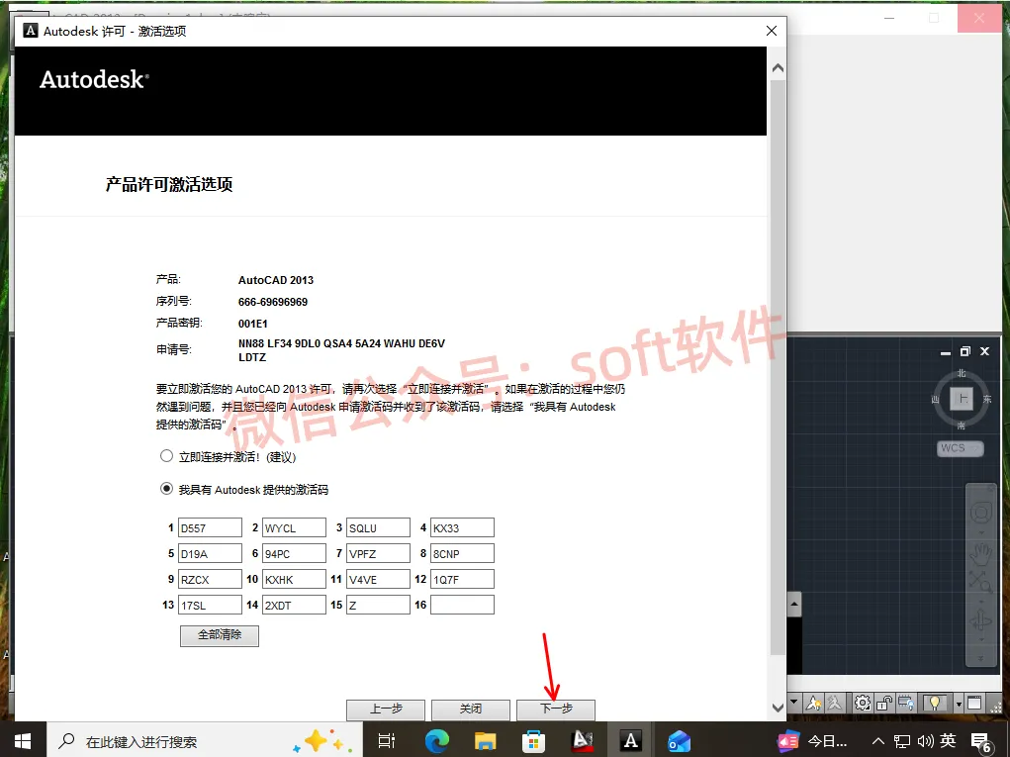The height and width of the screenshot is (757, 1010).
Task: Click the empty activation code field 16
Action: click(463, 605)
